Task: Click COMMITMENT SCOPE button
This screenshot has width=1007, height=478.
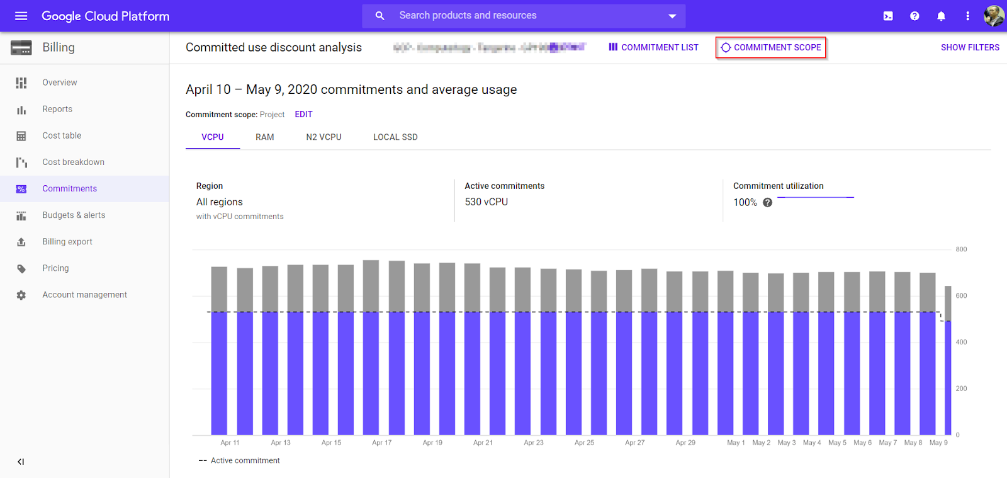Action: tap(771, 47)
